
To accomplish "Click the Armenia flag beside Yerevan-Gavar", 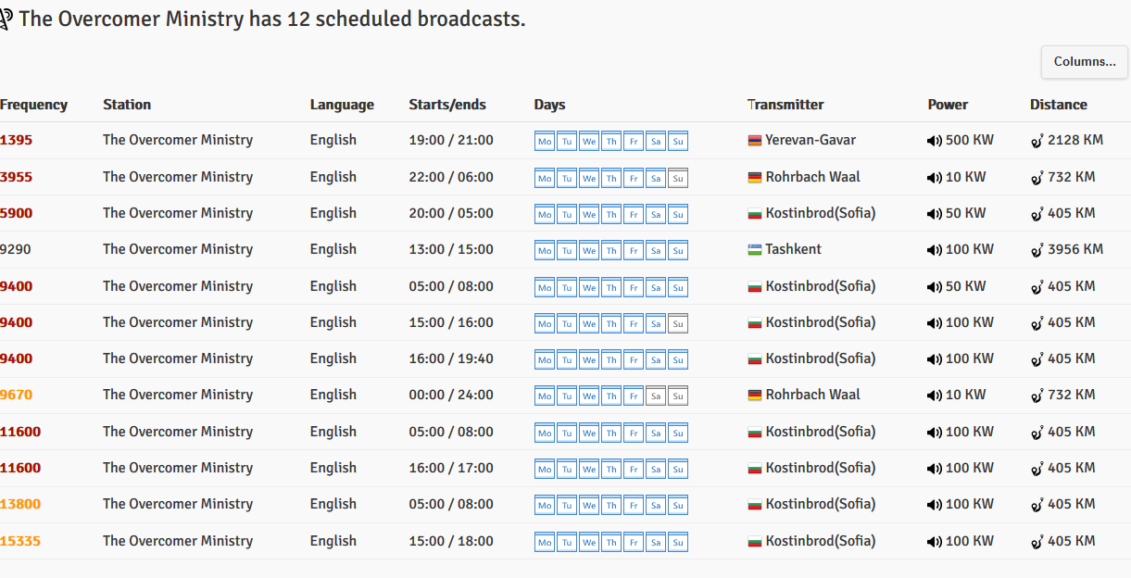I will pos(754,141).
